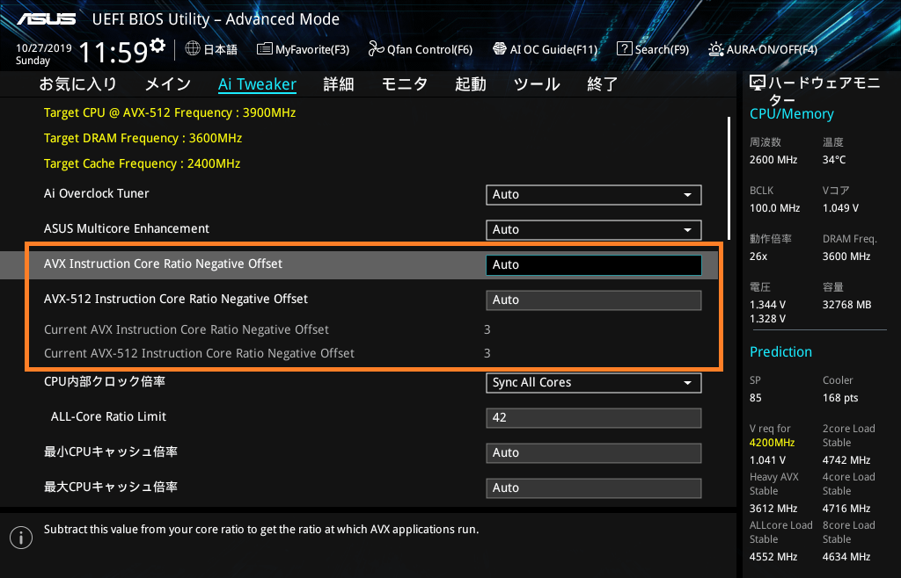Click the hardware monitor display icon
This screenshot has width=901, height=578.
pyautogui.click(x=758, y=83)
